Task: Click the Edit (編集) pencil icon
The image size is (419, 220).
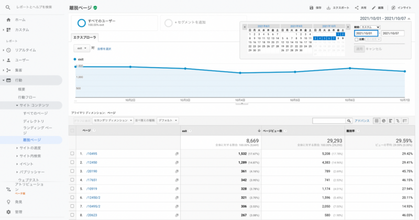Action: [x=373, y=8]
